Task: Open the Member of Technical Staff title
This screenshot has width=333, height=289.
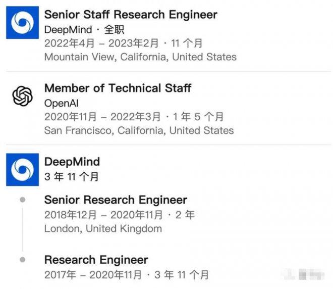Action: pos(118,88)
